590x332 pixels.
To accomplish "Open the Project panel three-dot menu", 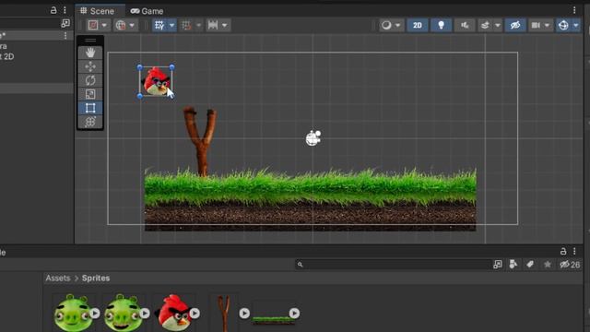I will pos(574,251).
